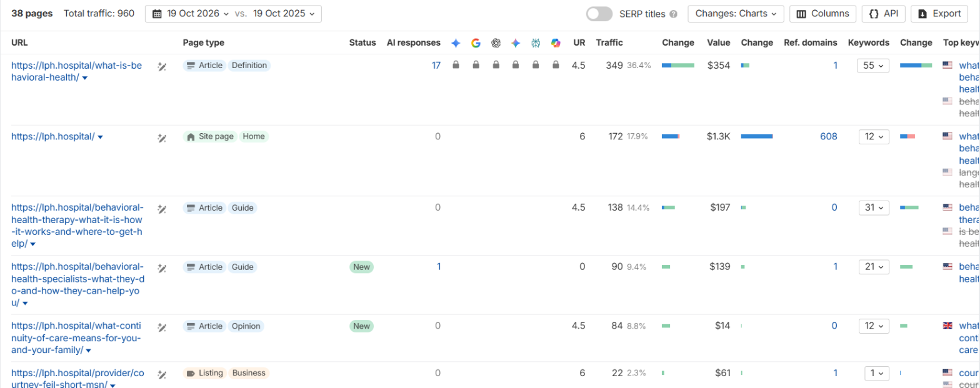This screenshot has height=388, width=980.
Task: Click the AI responses column header
Action: coord(414,42)
